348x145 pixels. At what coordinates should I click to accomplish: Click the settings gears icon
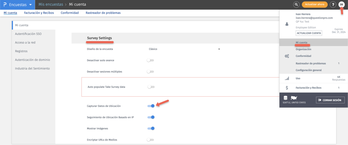(287, 56)
